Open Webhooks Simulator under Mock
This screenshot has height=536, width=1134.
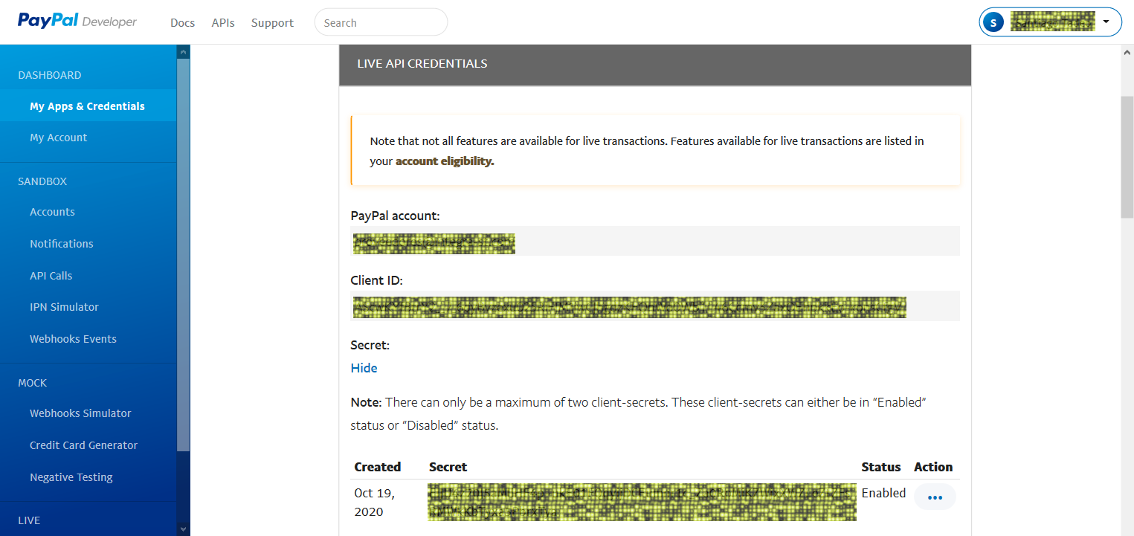[x=80, y=413]
